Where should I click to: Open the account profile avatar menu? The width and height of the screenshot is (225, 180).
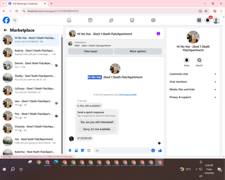coord(216,20)
